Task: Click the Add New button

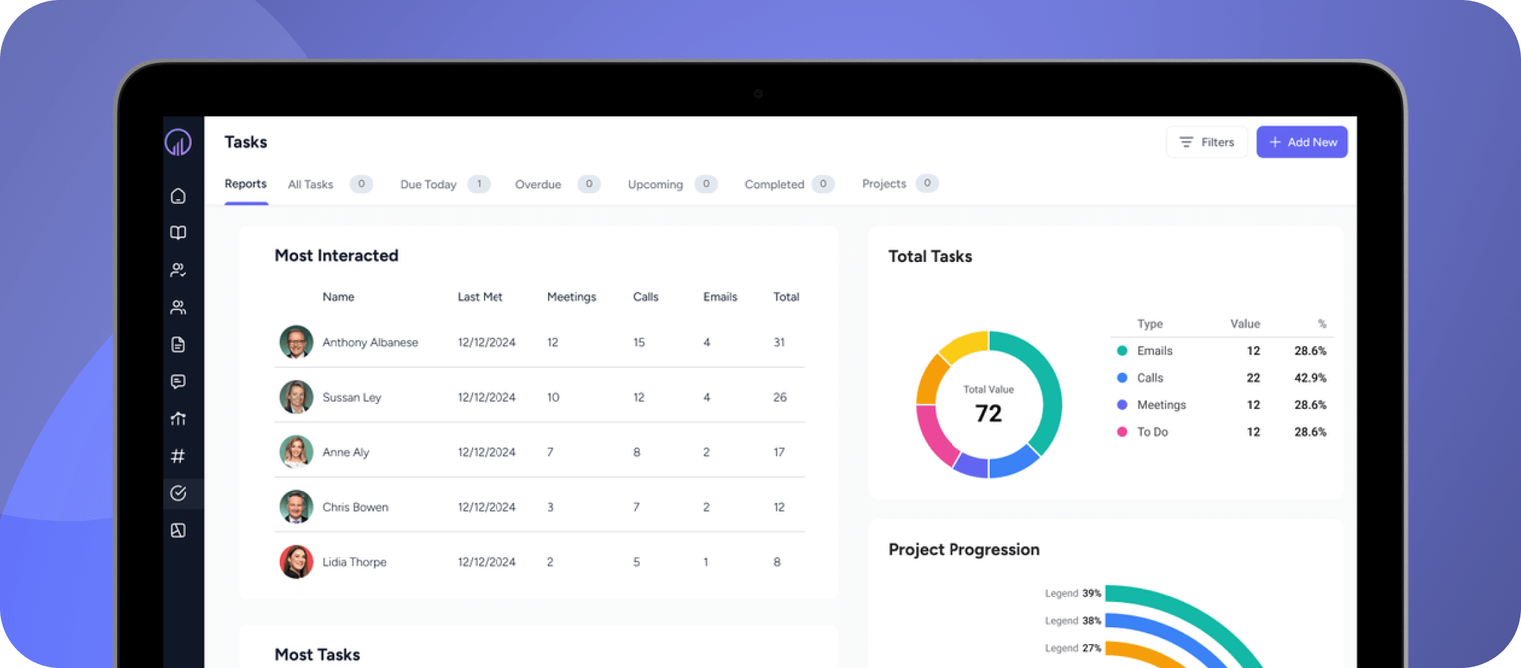Action: (x=1302, y=142)
